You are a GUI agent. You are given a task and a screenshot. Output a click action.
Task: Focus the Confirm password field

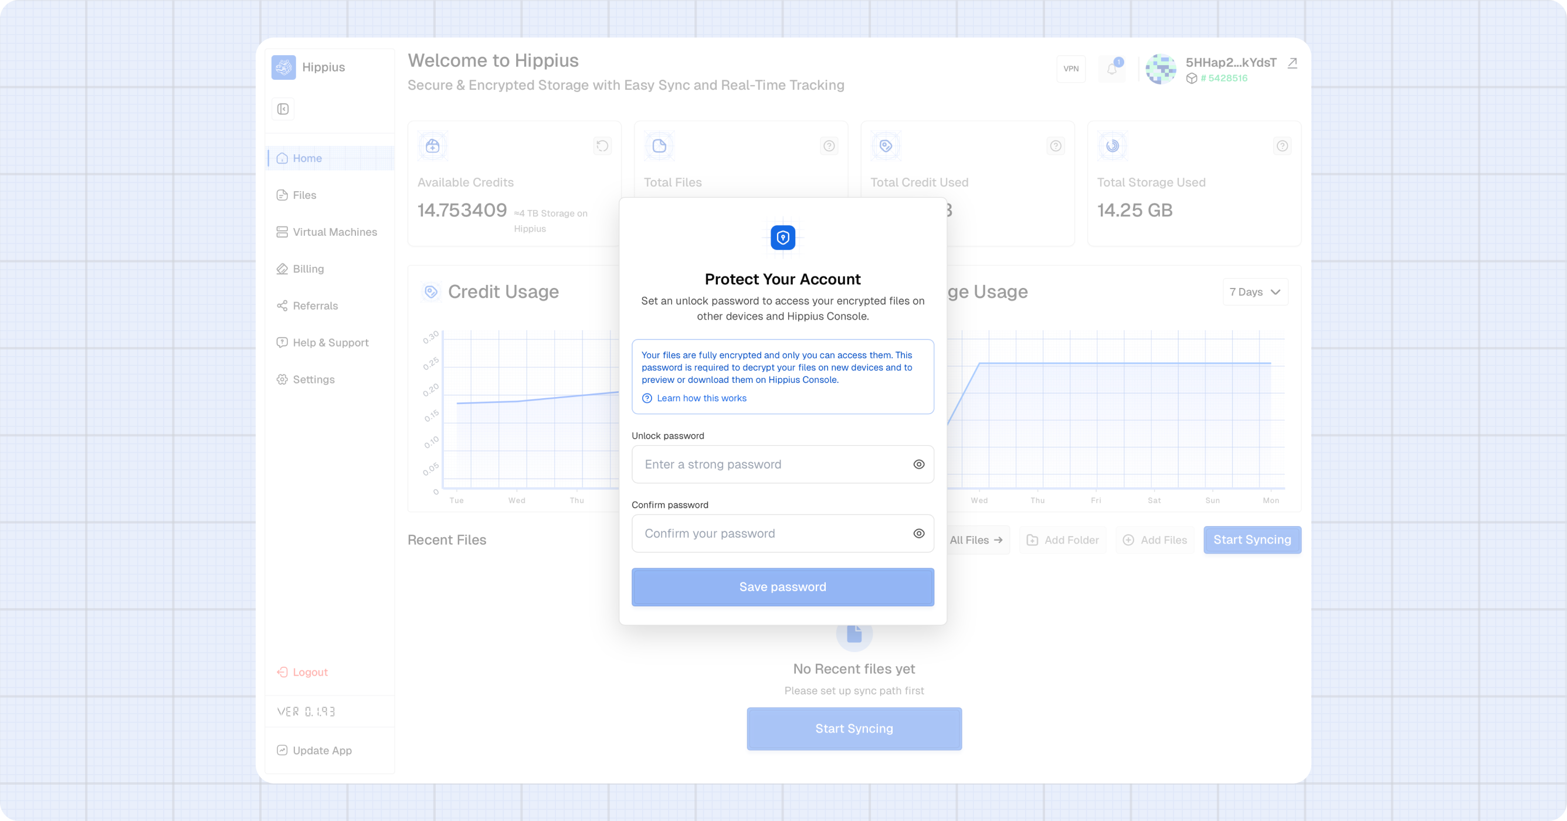pos(782,533)
